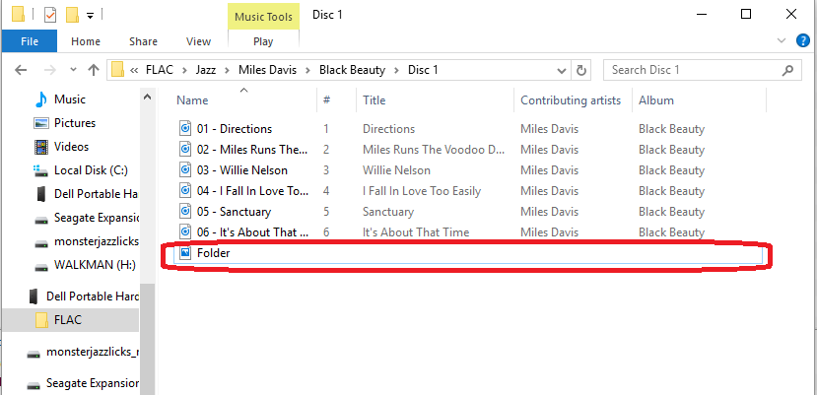Click the Music note icon in sidebar
The height and width of the screenshot is (395, 817).
point(41,99)
